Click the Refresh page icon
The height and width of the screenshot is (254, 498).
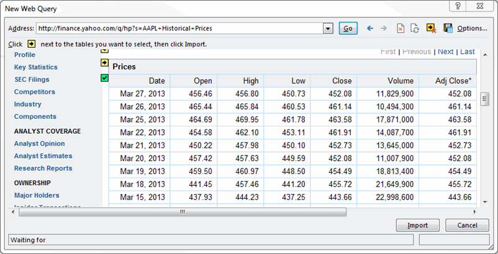(415, 28)
